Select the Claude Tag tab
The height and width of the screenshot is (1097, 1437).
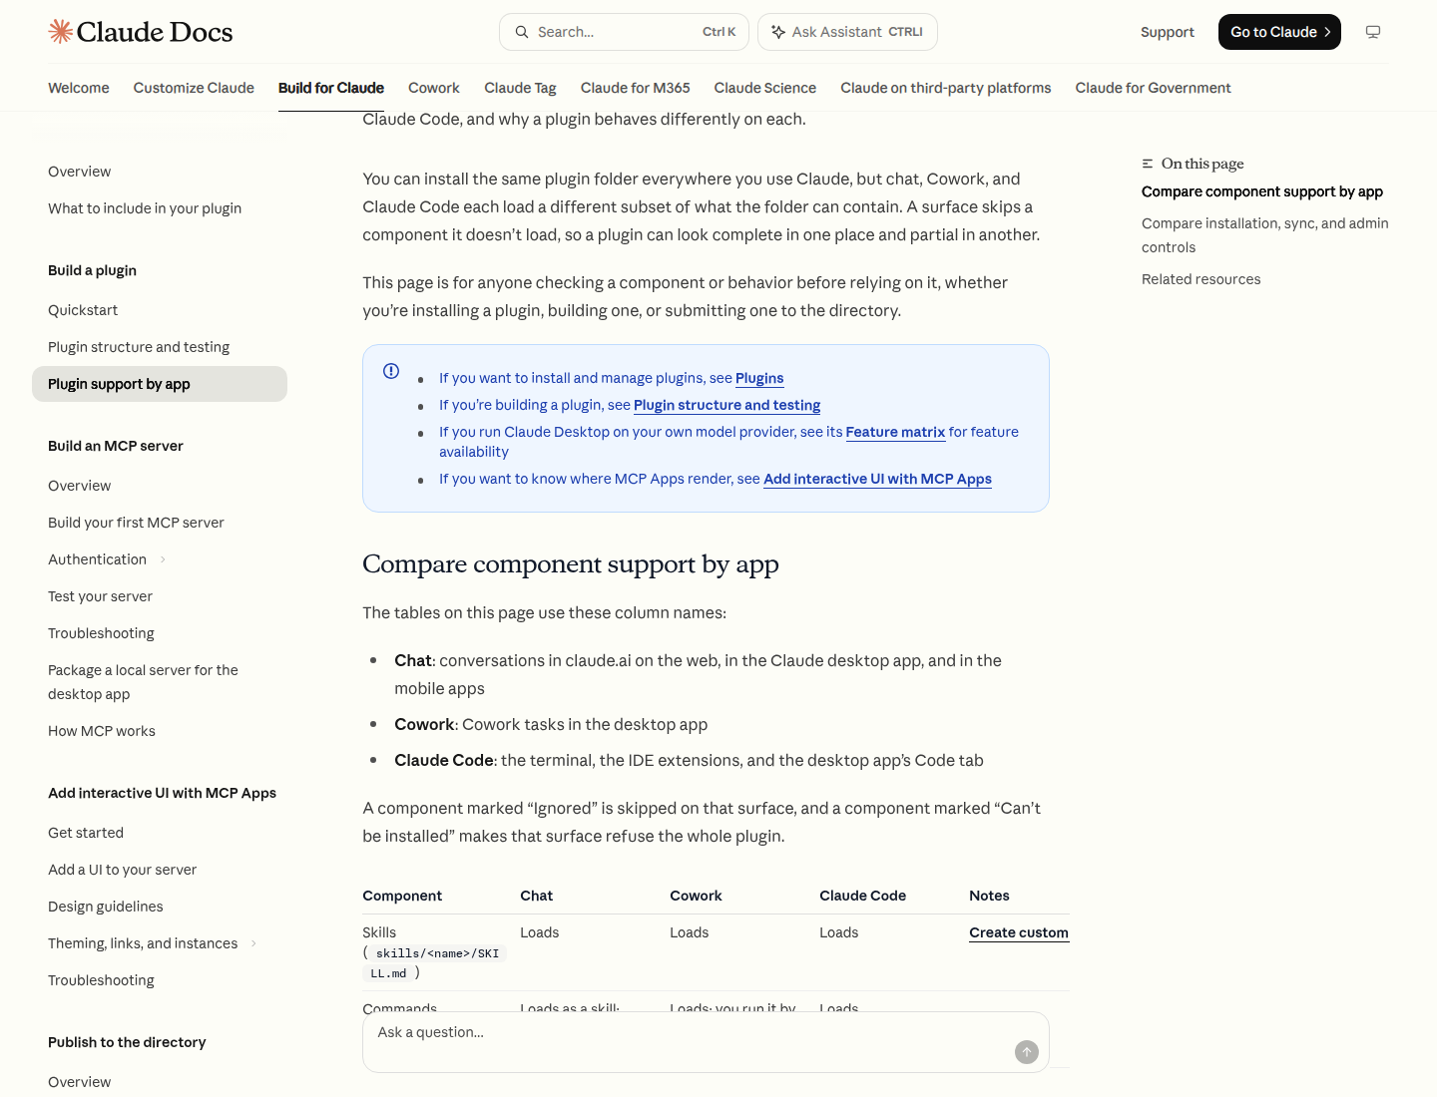[x=520, y=88]
